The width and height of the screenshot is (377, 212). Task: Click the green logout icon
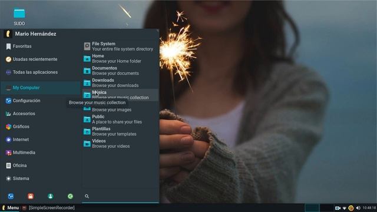(70, 196)
